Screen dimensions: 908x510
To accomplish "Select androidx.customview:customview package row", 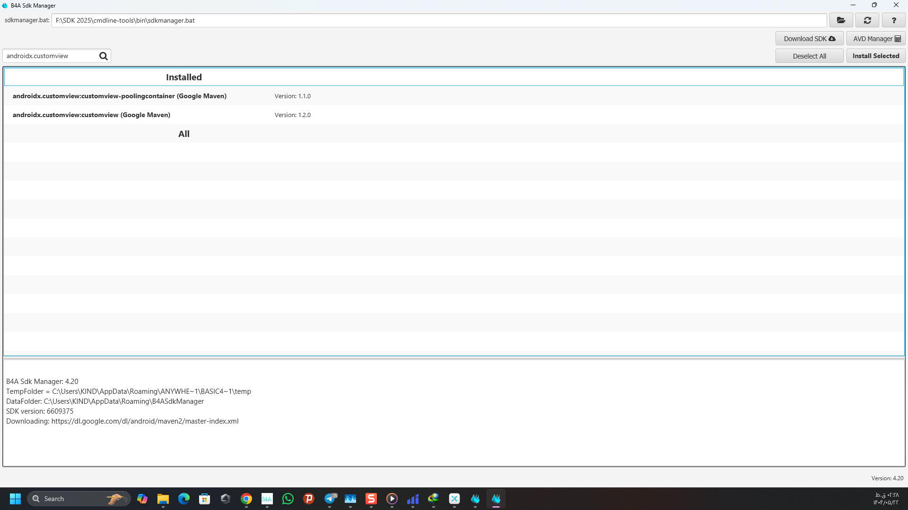I will click(x=91, y=115).
